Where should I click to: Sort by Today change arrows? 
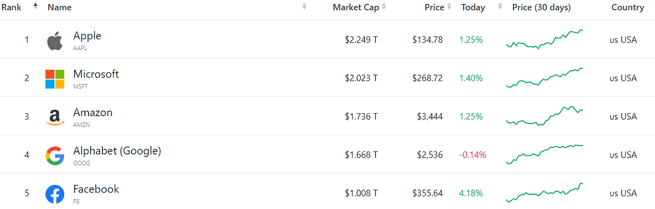(x=500, y=7)
